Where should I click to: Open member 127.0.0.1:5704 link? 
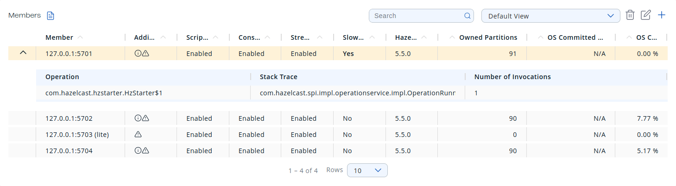pos(69,151)
